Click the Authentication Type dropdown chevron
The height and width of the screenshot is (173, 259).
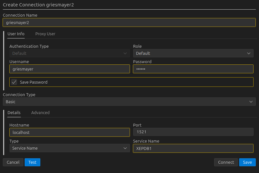(x=125, y=53)
